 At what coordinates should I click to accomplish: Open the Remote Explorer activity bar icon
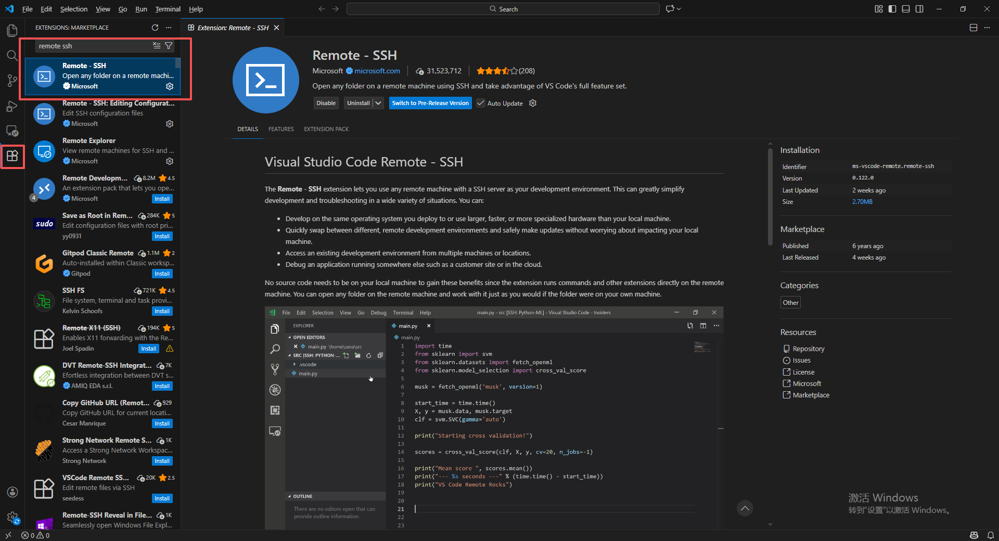[12, 131]
